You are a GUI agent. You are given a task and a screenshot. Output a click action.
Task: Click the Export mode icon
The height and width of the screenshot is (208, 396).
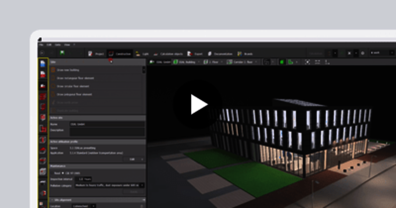coord(195,54)
